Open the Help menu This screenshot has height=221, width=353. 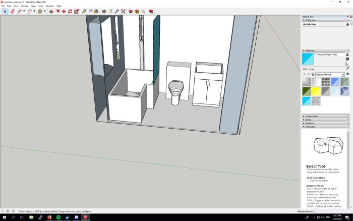click(59, 6)
